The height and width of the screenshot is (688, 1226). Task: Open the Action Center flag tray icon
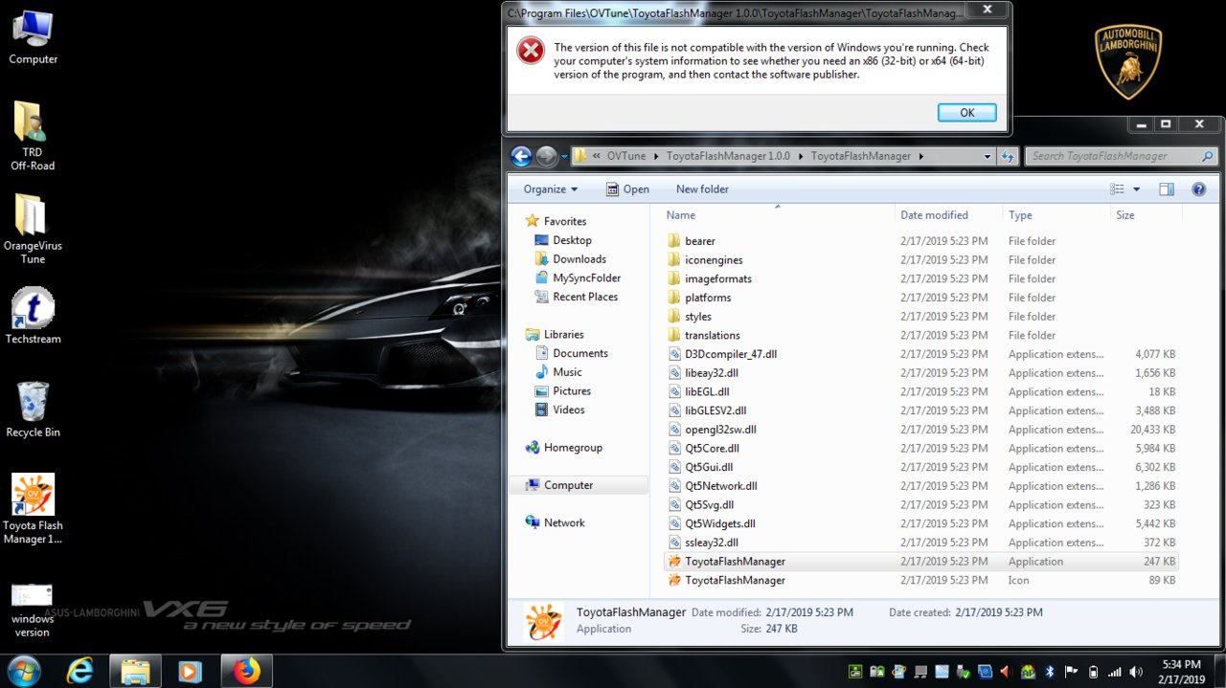(x=1071, y=672)
